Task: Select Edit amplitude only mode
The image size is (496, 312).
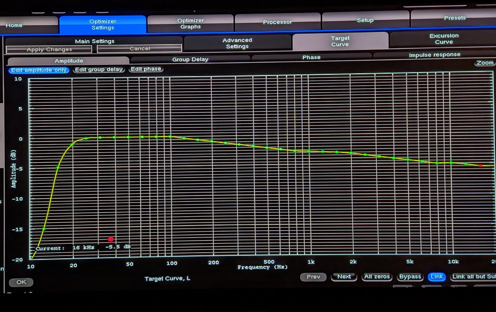Action: tap(39, 70)
